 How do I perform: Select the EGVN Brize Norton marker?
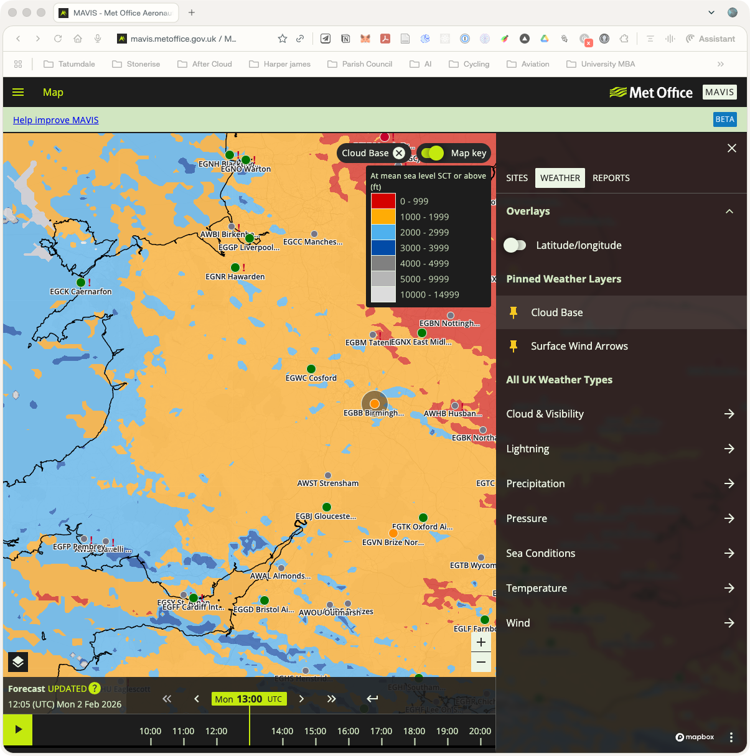click(x=393, y=533)
